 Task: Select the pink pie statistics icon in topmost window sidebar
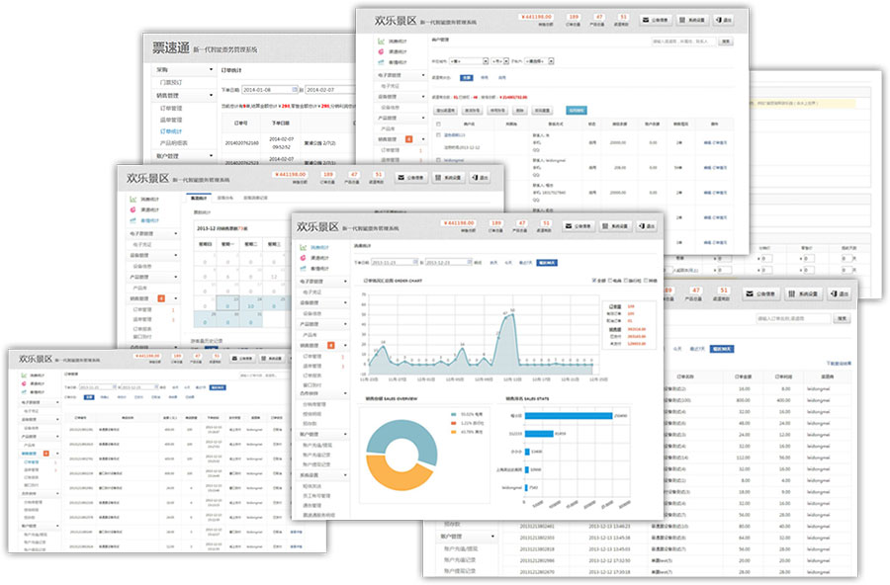coord(381,51)
